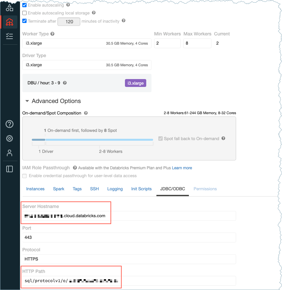Toggle the sidebar panel layout icon

pos(10,169)
